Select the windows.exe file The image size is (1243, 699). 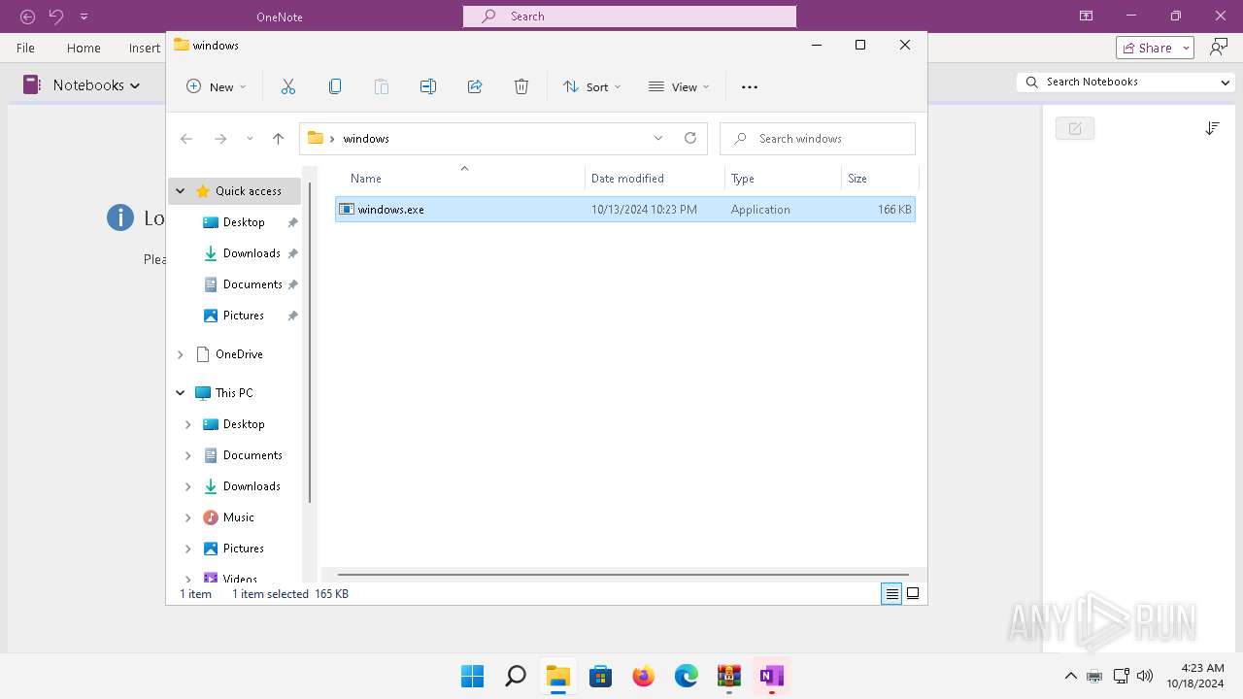624,209
